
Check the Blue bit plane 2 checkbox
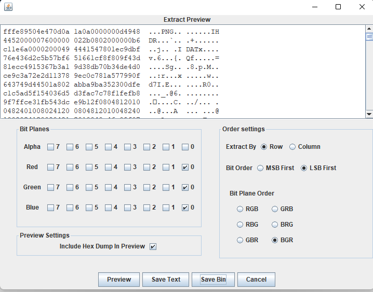pos(146,207)
